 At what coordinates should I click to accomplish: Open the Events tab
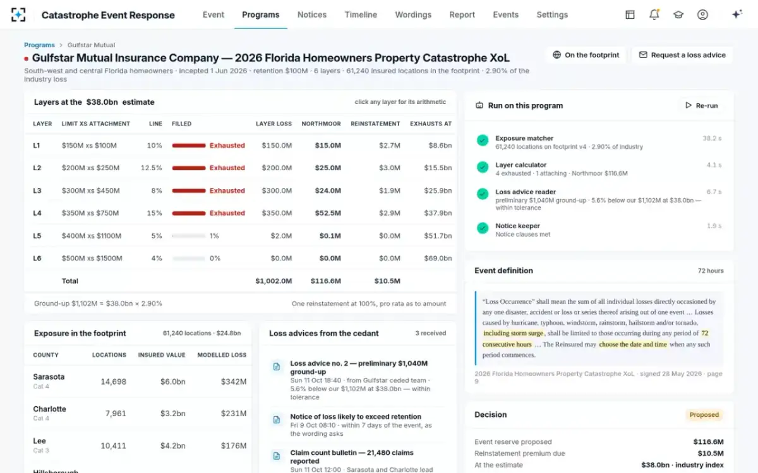click(x=506, y=15)
